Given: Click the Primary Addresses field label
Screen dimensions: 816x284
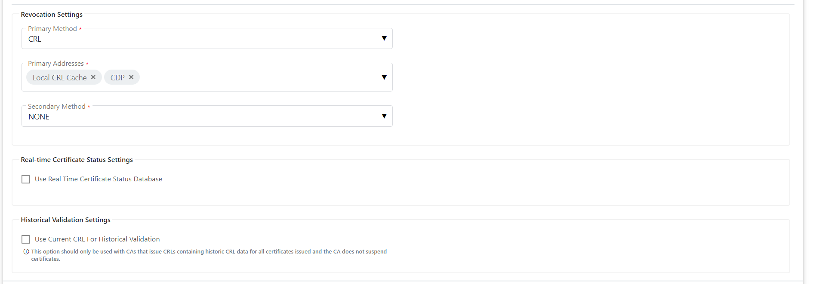Looking at the screenshot, I should coord(56,64).
